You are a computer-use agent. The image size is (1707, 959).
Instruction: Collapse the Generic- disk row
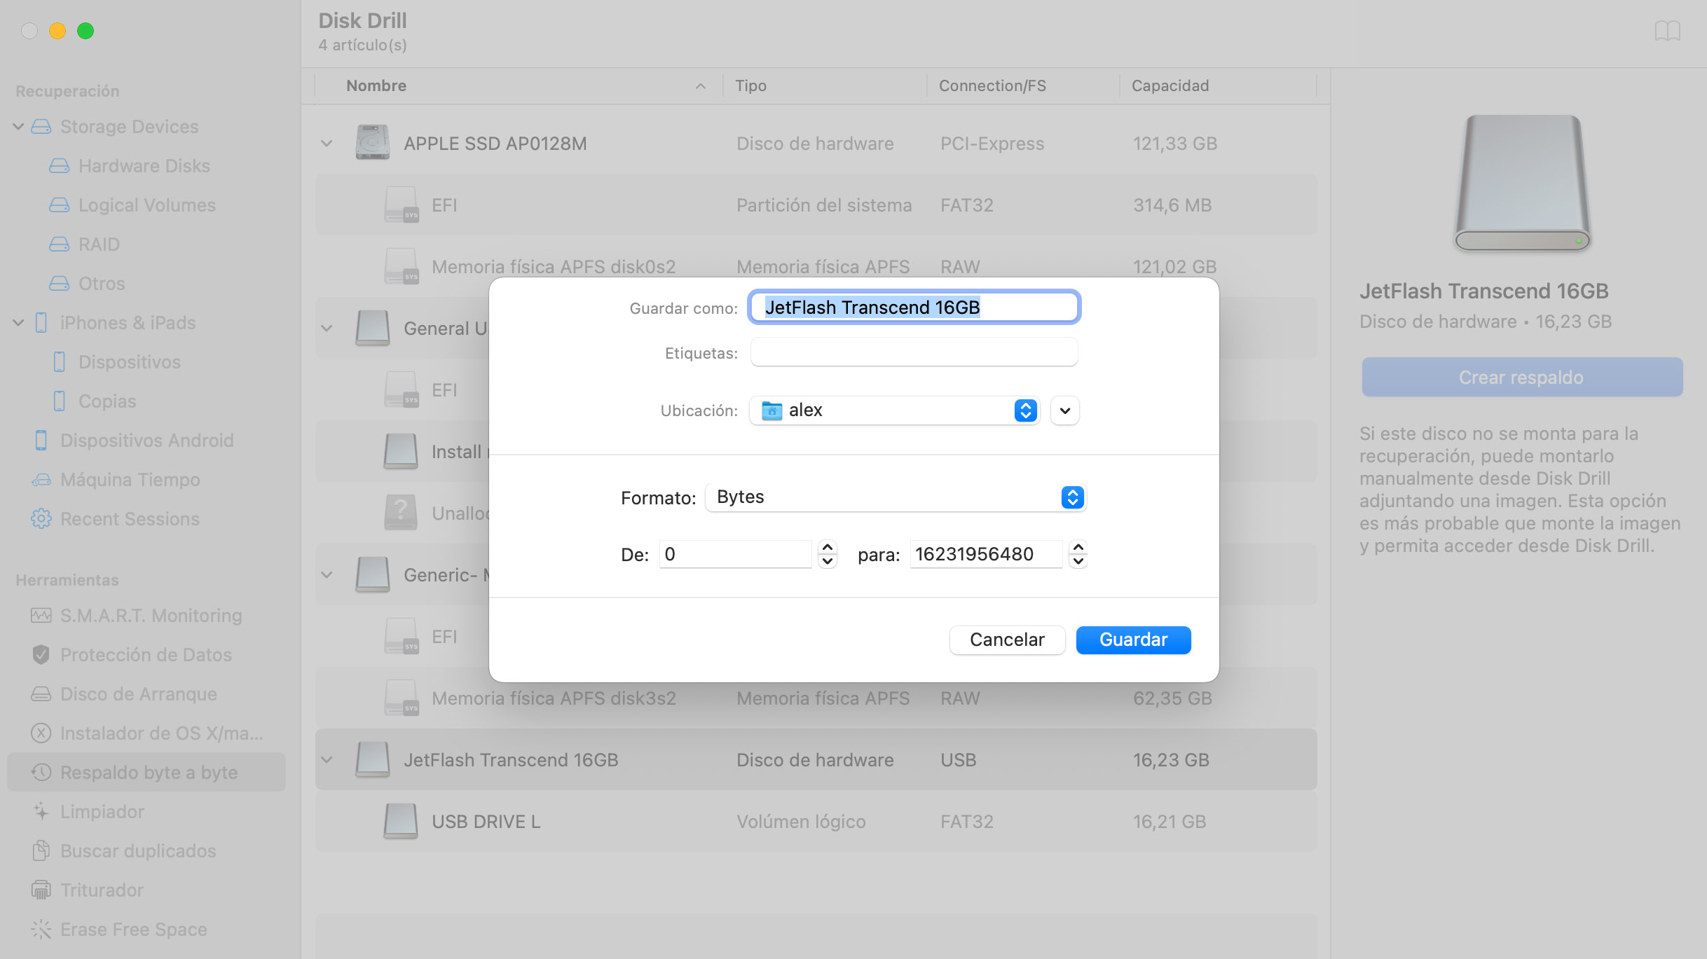click(x=327, y=575)
